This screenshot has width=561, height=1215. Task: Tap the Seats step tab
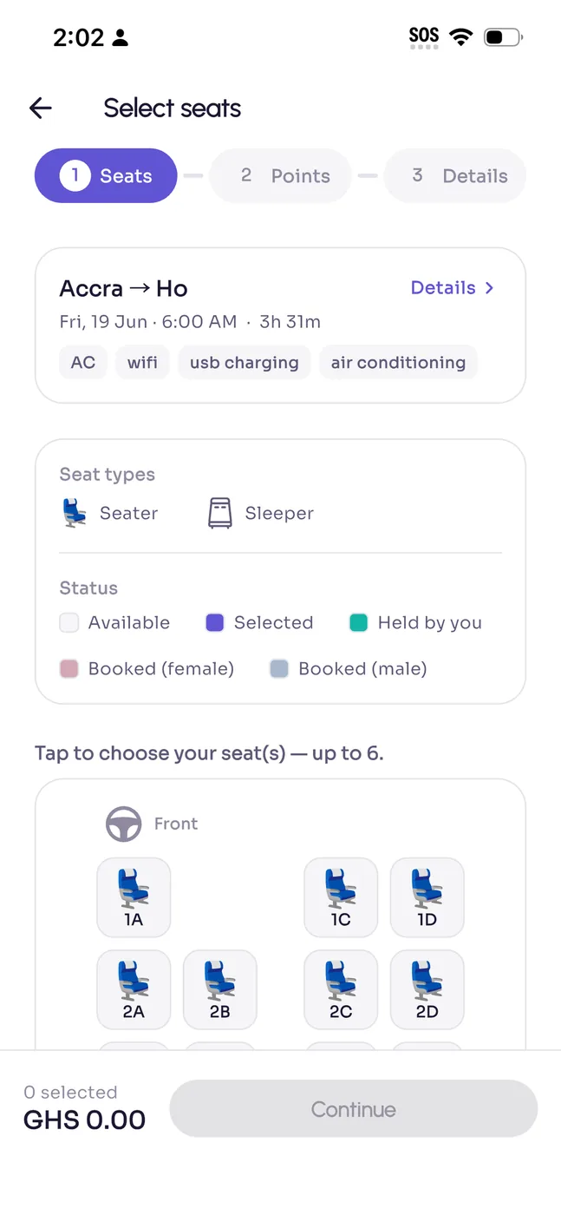pos(106,176)
